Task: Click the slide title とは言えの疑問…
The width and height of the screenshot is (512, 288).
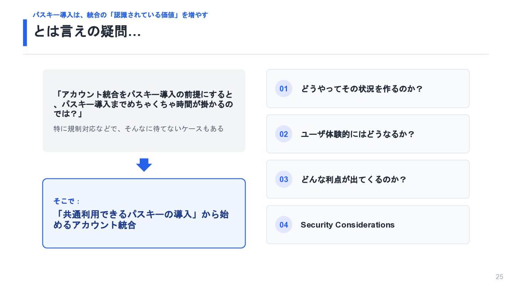Action: [87, 32]
